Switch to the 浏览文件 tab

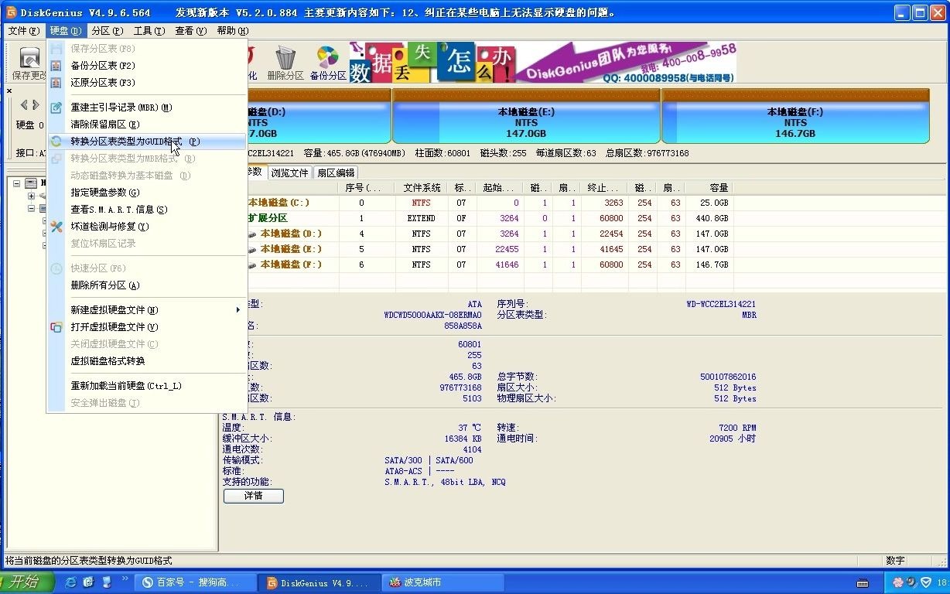click(x=289, y=172)
